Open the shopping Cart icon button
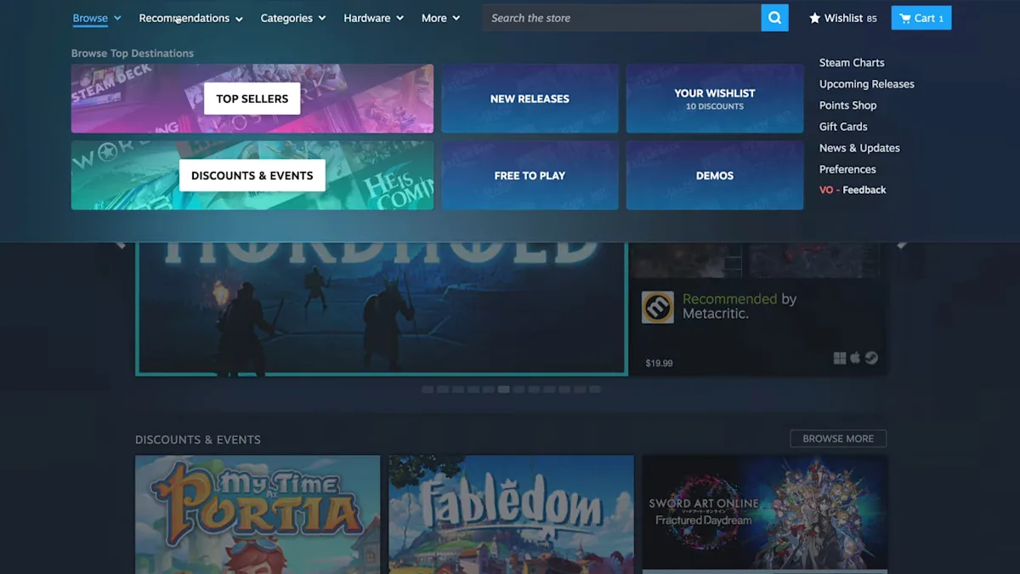 (x=921, y=18)
